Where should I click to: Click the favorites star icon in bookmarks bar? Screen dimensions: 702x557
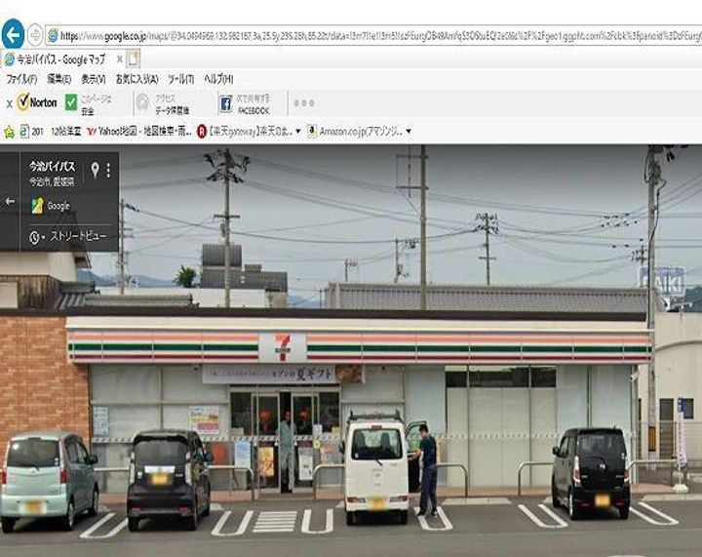pyautogui.click(x=9, y=131)
